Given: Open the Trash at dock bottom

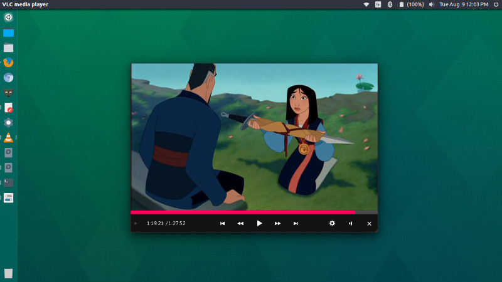Looking at the screenshot, I should pyautogui.click(x=8, y=273).
